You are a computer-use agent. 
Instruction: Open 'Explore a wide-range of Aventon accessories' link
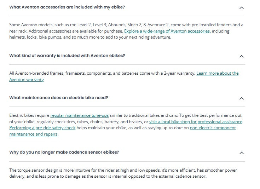[167, 31]
